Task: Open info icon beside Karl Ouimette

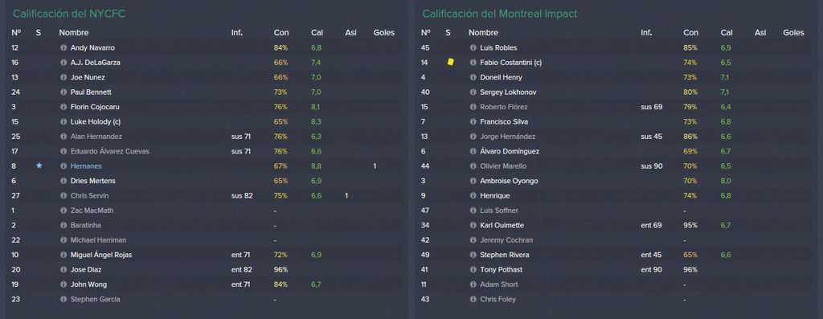Action: 473,225
